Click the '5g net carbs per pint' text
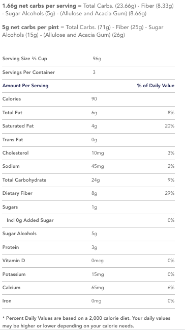Screen dimensions: 185x330 point(30,28)
